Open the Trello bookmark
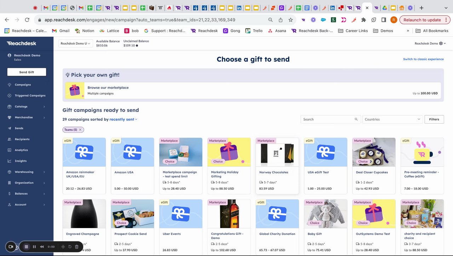The width and height of the screenshot is (453, 256). [x=254, y=31]
